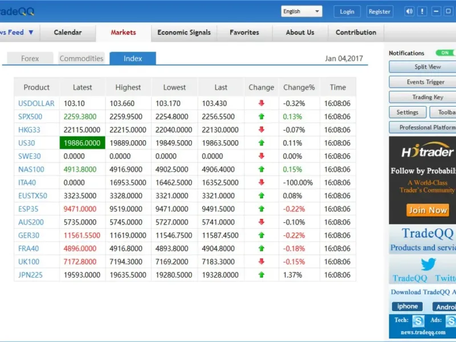
Task: Click the green up arrow for JPN225
Action: (x=262, y=275)
